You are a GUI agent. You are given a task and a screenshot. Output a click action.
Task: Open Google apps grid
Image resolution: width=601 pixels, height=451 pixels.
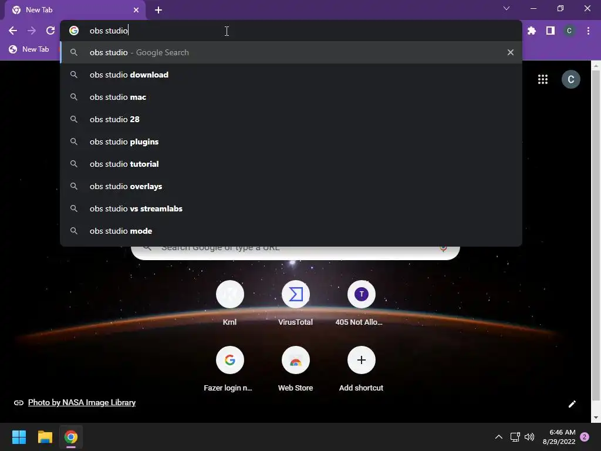click(543, 79)
